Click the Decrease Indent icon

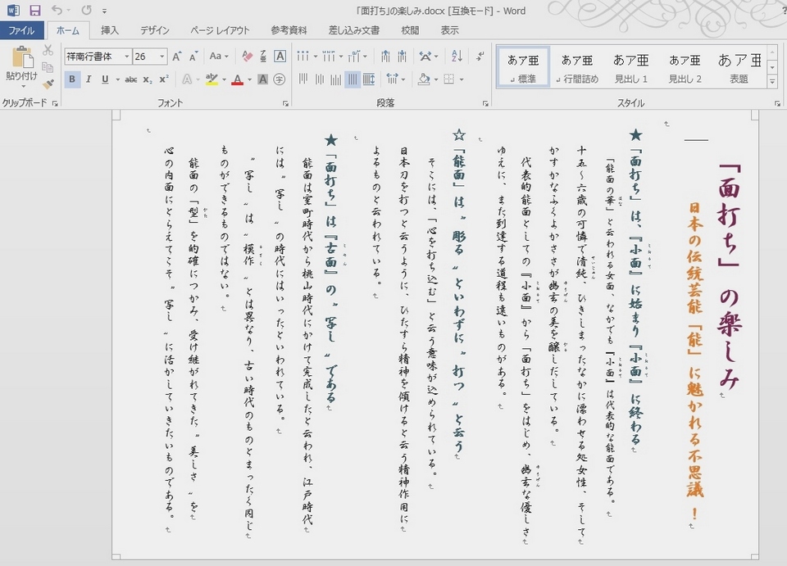pyautogui.click(x=385, y=57)
